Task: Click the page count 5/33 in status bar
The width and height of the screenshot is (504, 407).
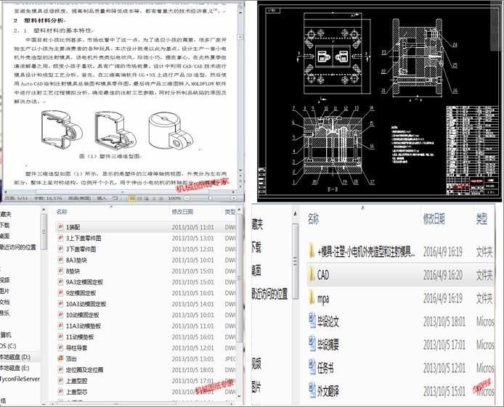Action: pyautogui.click(x=17, y=198)
